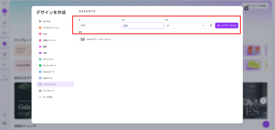Select the プレゼンテーション icon in sidebar

[40, 28]
